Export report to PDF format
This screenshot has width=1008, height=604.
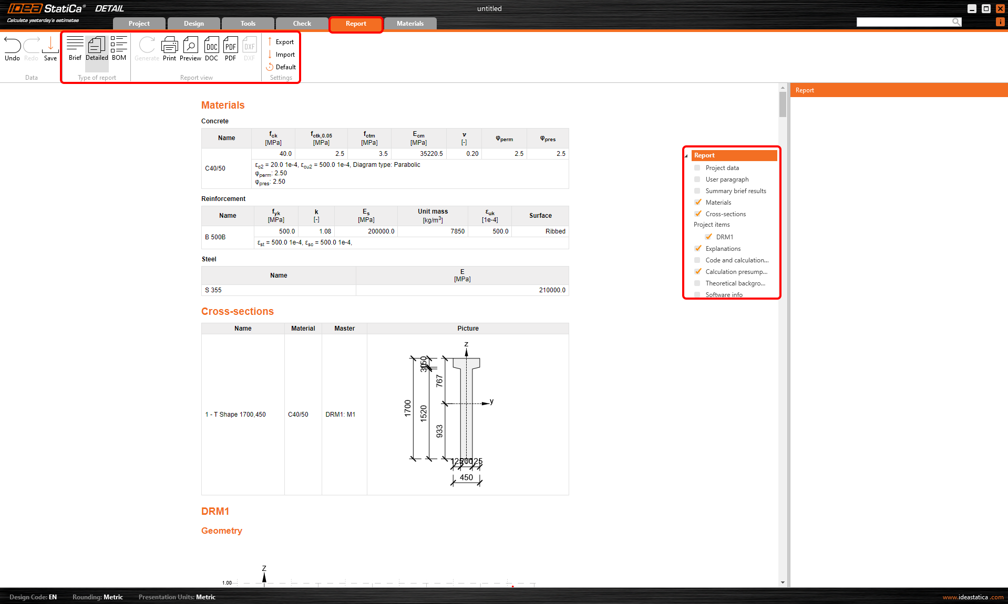tap(230, 49)
